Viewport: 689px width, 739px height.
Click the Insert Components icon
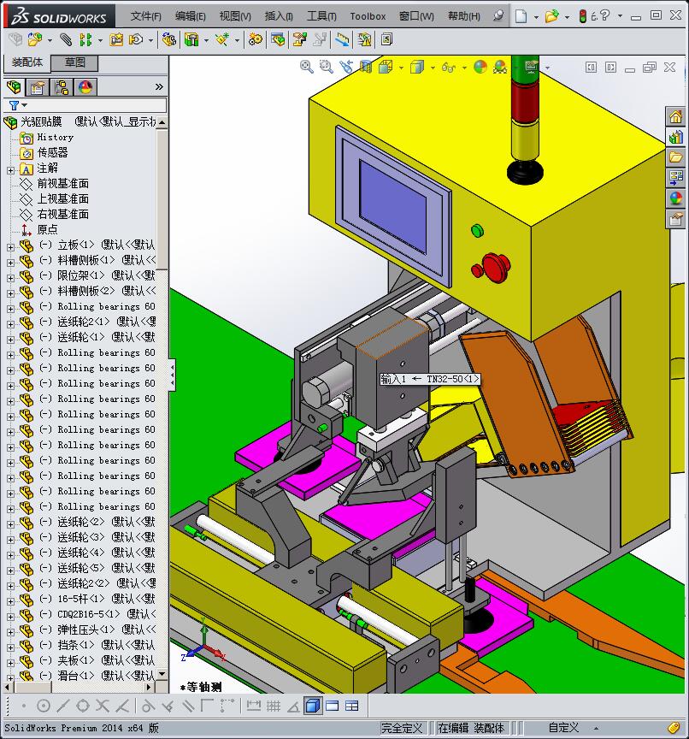[x=34, y=39]
